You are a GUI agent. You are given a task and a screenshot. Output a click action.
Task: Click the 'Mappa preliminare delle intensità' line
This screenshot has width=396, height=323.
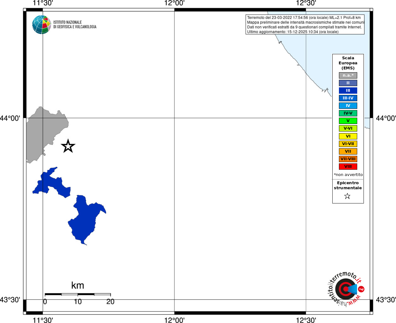[x=306, y=22]
